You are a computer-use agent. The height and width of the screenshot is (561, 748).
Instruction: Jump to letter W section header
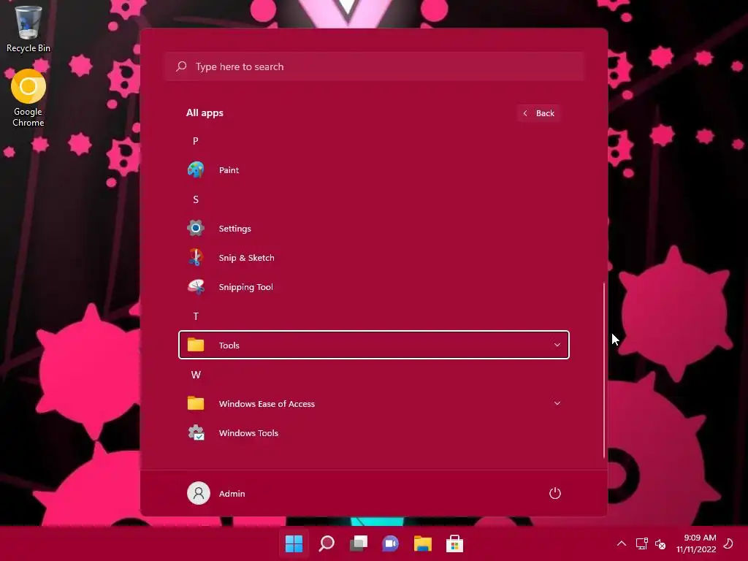196,375
